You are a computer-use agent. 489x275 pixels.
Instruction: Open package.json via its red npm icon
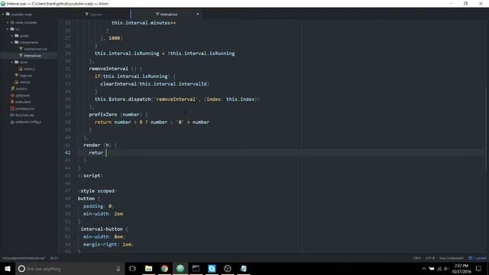(x=12, y=108)
